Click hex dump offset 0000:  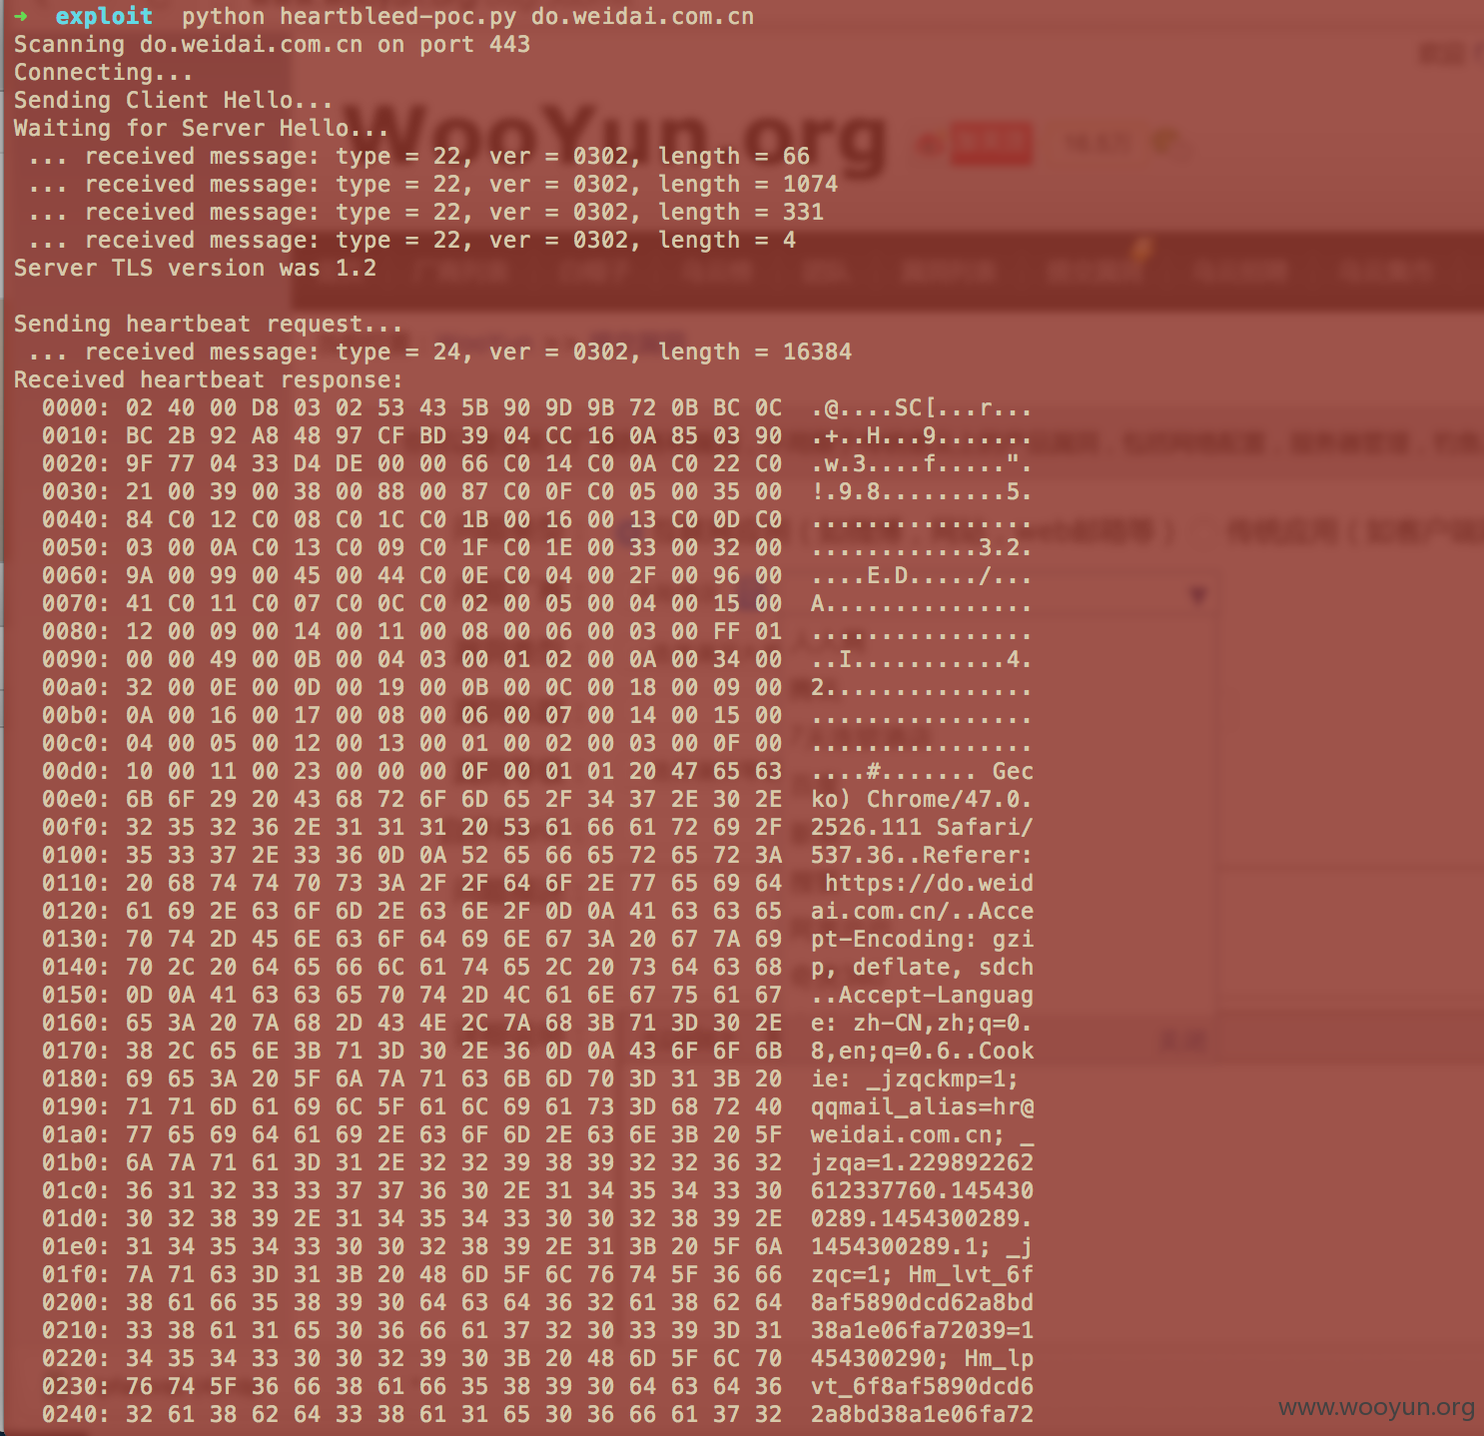point(76,407)
